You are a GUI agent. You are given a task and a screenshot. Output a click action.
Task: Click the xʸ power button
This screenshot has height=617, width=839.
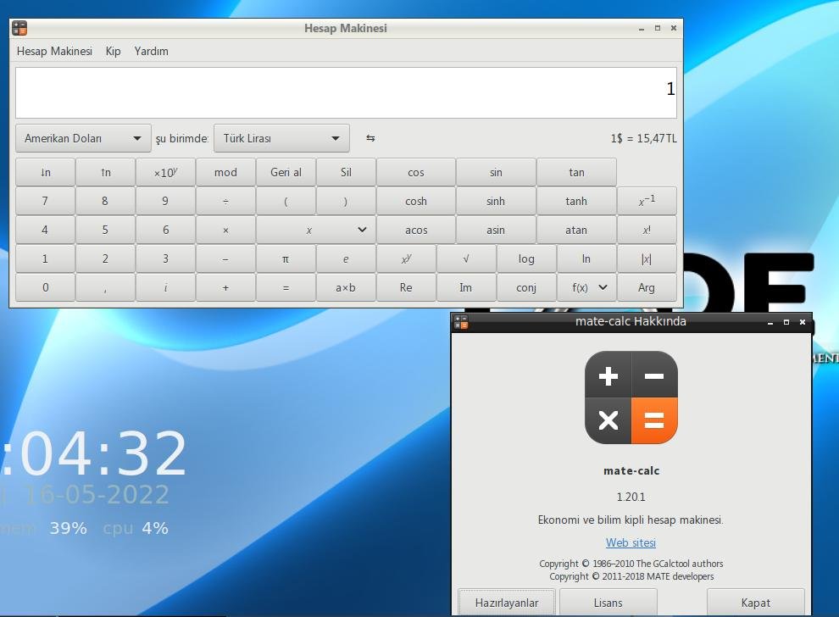406,259
